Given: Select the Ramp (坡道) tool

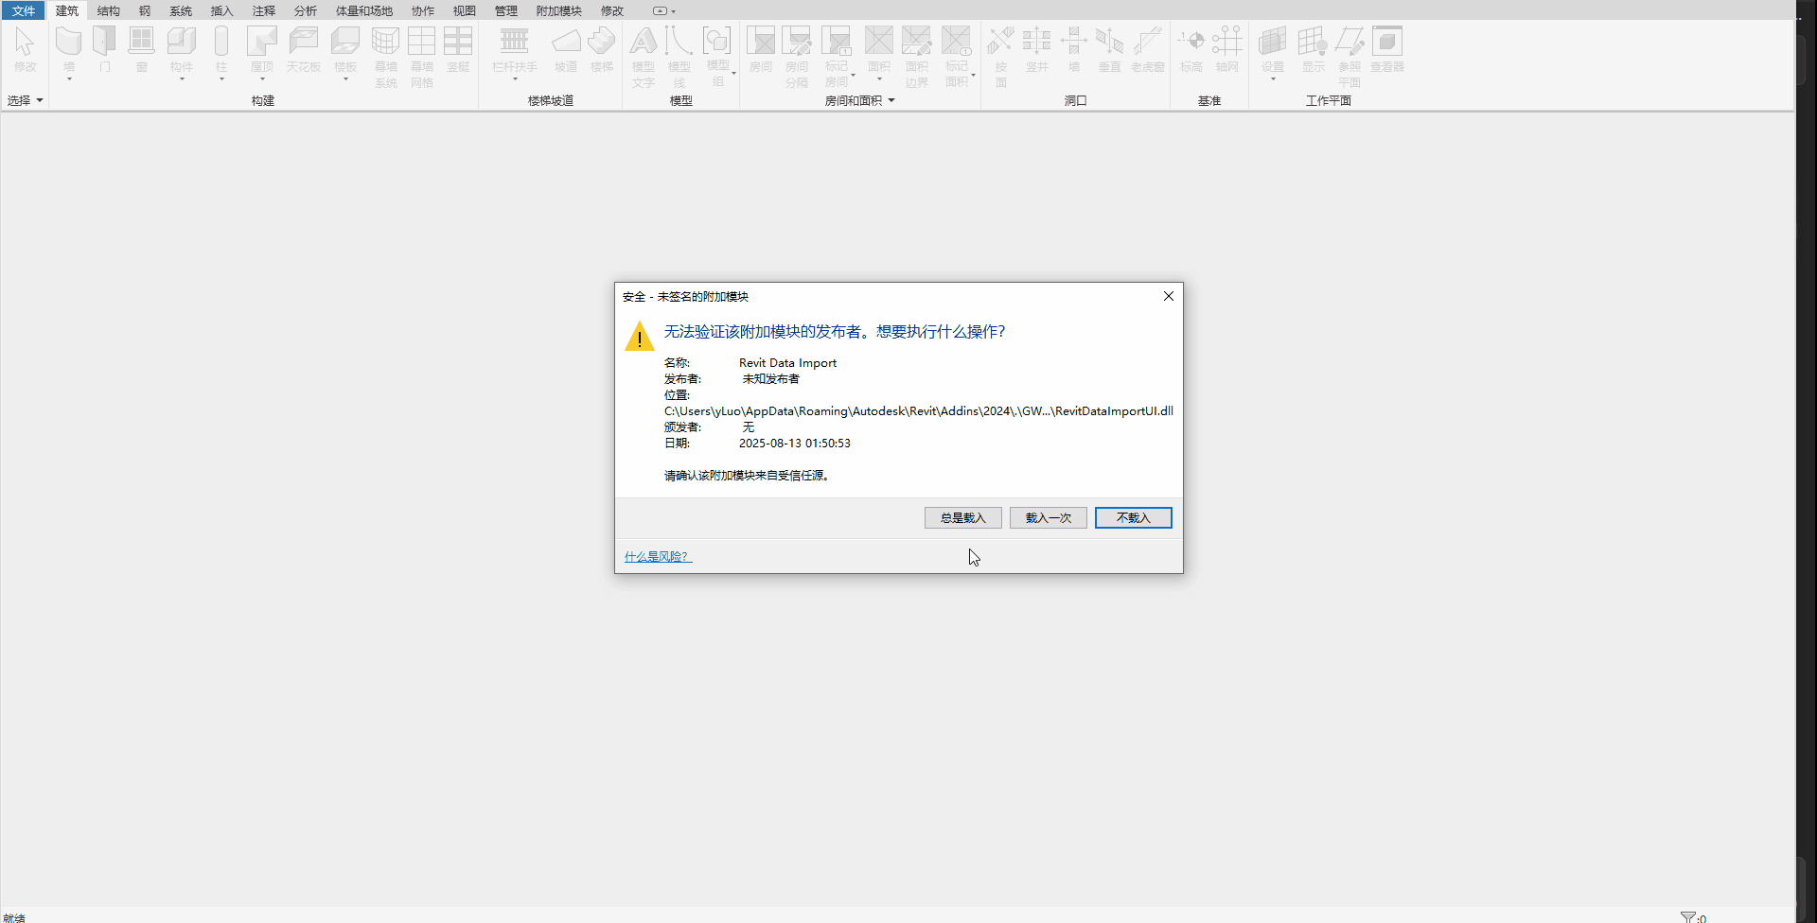Looking at the screenshot, I should 565,43.
